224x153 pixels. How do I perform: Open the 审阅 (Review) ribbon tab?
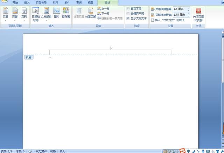tap(79, 2)
